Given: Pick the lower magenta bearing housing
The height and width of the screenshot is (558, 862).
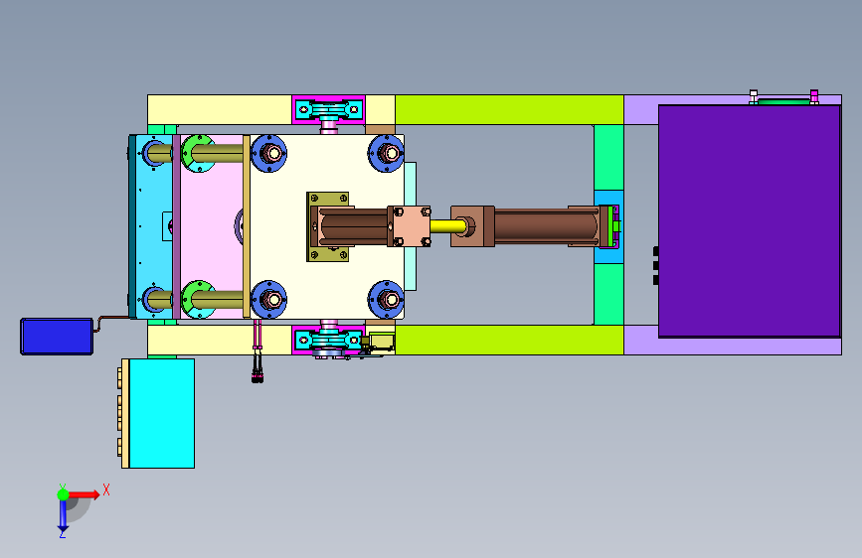Looking at the screenshot, I should [328, 340].
